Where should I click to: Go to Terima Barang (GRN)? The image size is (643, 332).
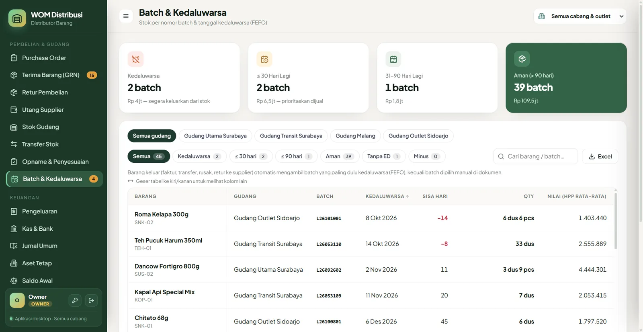(54, 75)
